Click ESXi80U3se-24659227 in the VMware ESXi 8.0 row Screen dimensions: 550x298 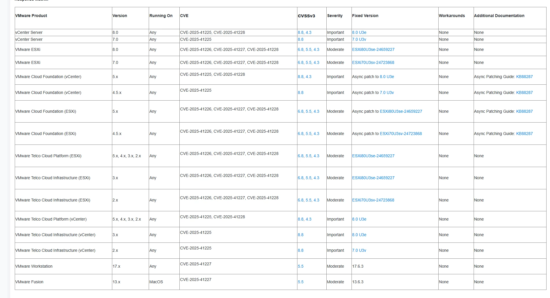coord(373,49)
